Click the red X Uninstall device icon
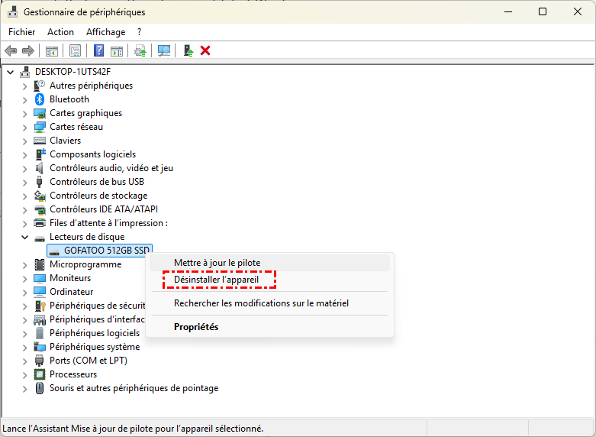596x437 pixels. point(205,50)
